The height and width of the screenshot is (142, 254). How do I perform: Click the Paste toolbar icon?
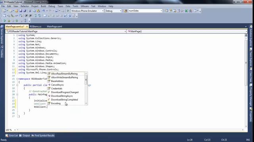(38, 11)
